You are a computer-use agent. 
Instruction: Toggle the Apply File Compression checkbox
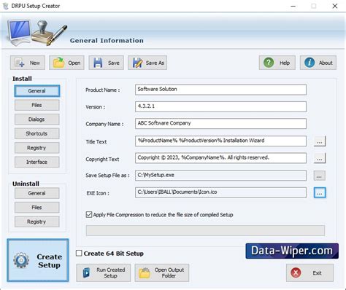pyautogui.click(x=89, y=214)
